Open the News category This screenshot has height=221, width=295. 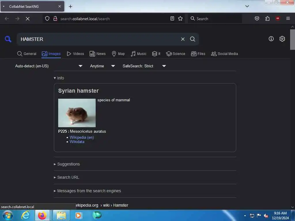click(98, 54)
